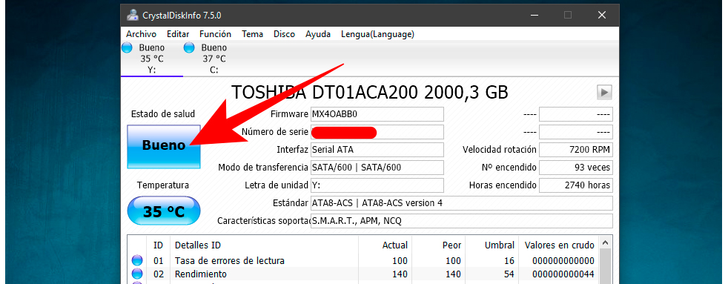Minimize the CrystalDiskInfo window
Image resolution: width=728 pixels, height=284 pixels.
(534, 16)
